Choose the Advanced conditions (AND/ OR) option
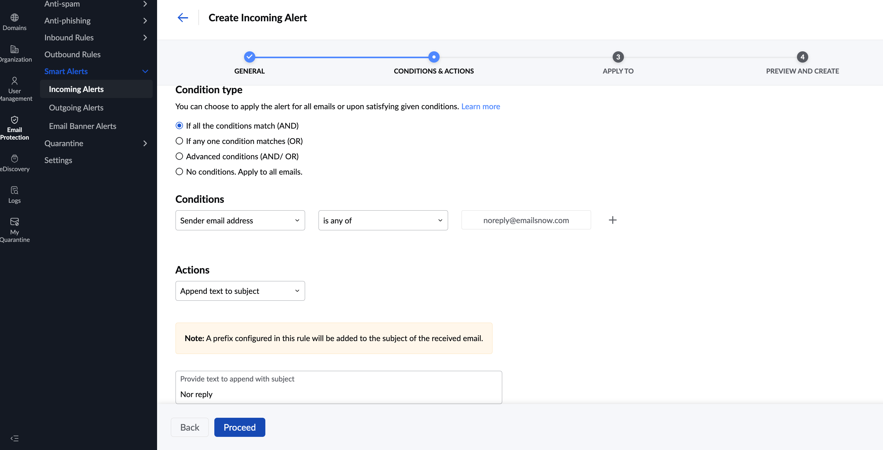 (x=179, y=156)
